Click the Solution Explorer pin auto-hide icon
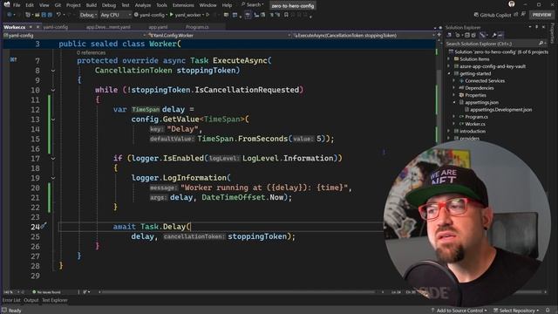This screenshot has width=558, height=314. click(537, 27)
